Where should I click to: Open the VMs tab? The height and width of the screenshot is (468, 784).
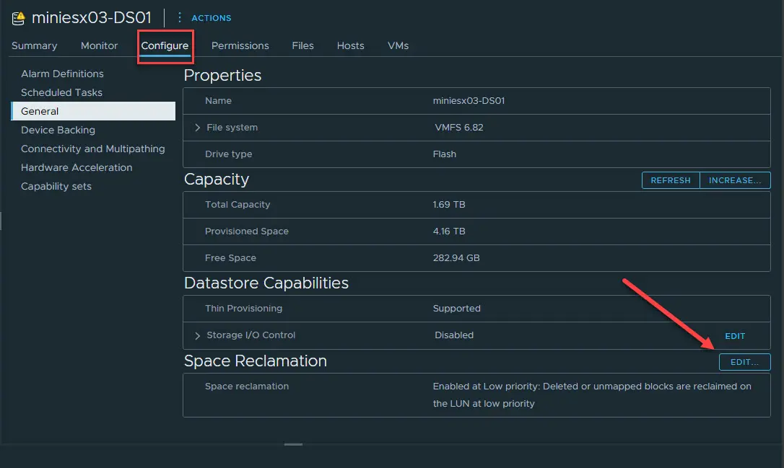click(x=398, y=45)
